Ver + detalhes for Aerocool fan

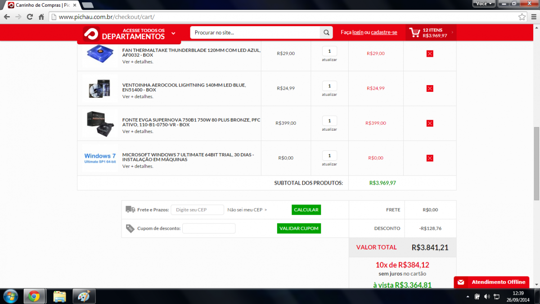click(x=138, y=96)
